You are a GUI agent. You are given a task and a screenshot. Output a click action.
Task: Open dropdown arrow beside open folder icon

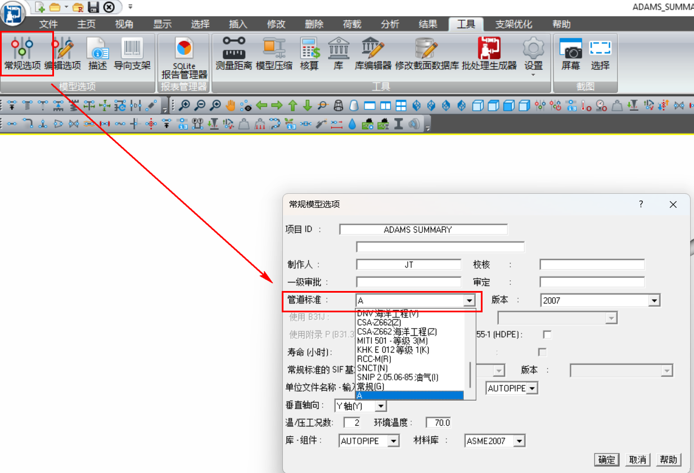coord(66,7)
